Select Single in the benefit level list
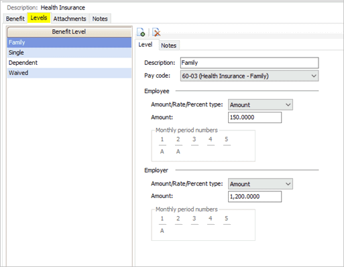The width and height of the screenshot is (344, 267). [69, 52]
